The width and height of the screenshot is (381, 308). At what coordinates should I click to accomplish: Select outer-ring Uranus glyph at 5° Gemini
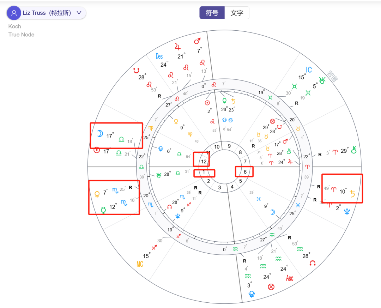pyautogui.click(x=322, y=80)
